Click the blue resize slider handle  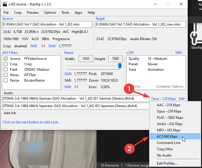tap(120, 66)
